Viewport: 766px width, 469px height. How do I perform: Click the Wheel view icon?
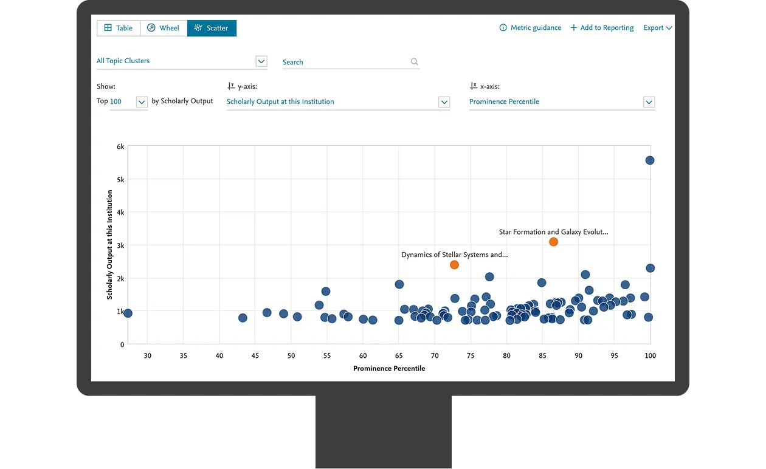pyautogui.click(x=150, y=28)
